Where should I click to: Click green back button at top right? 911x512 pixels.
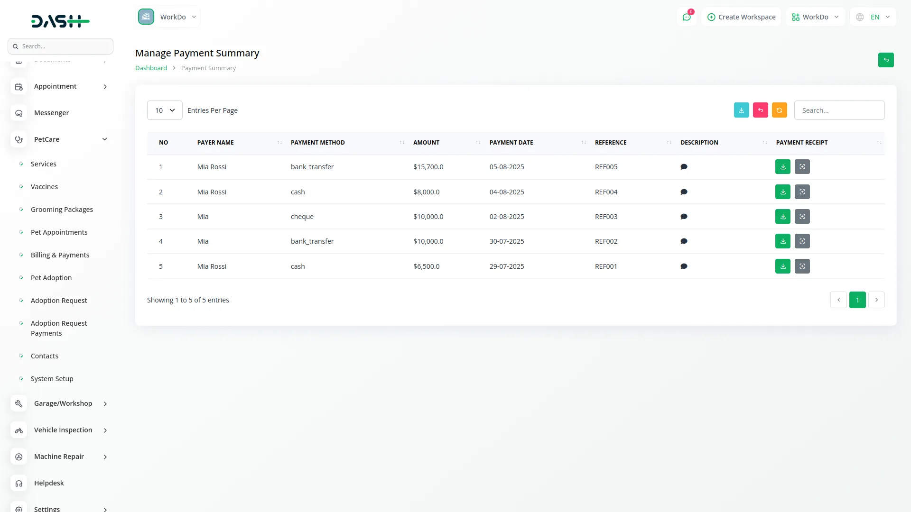(x=885, y=60)
